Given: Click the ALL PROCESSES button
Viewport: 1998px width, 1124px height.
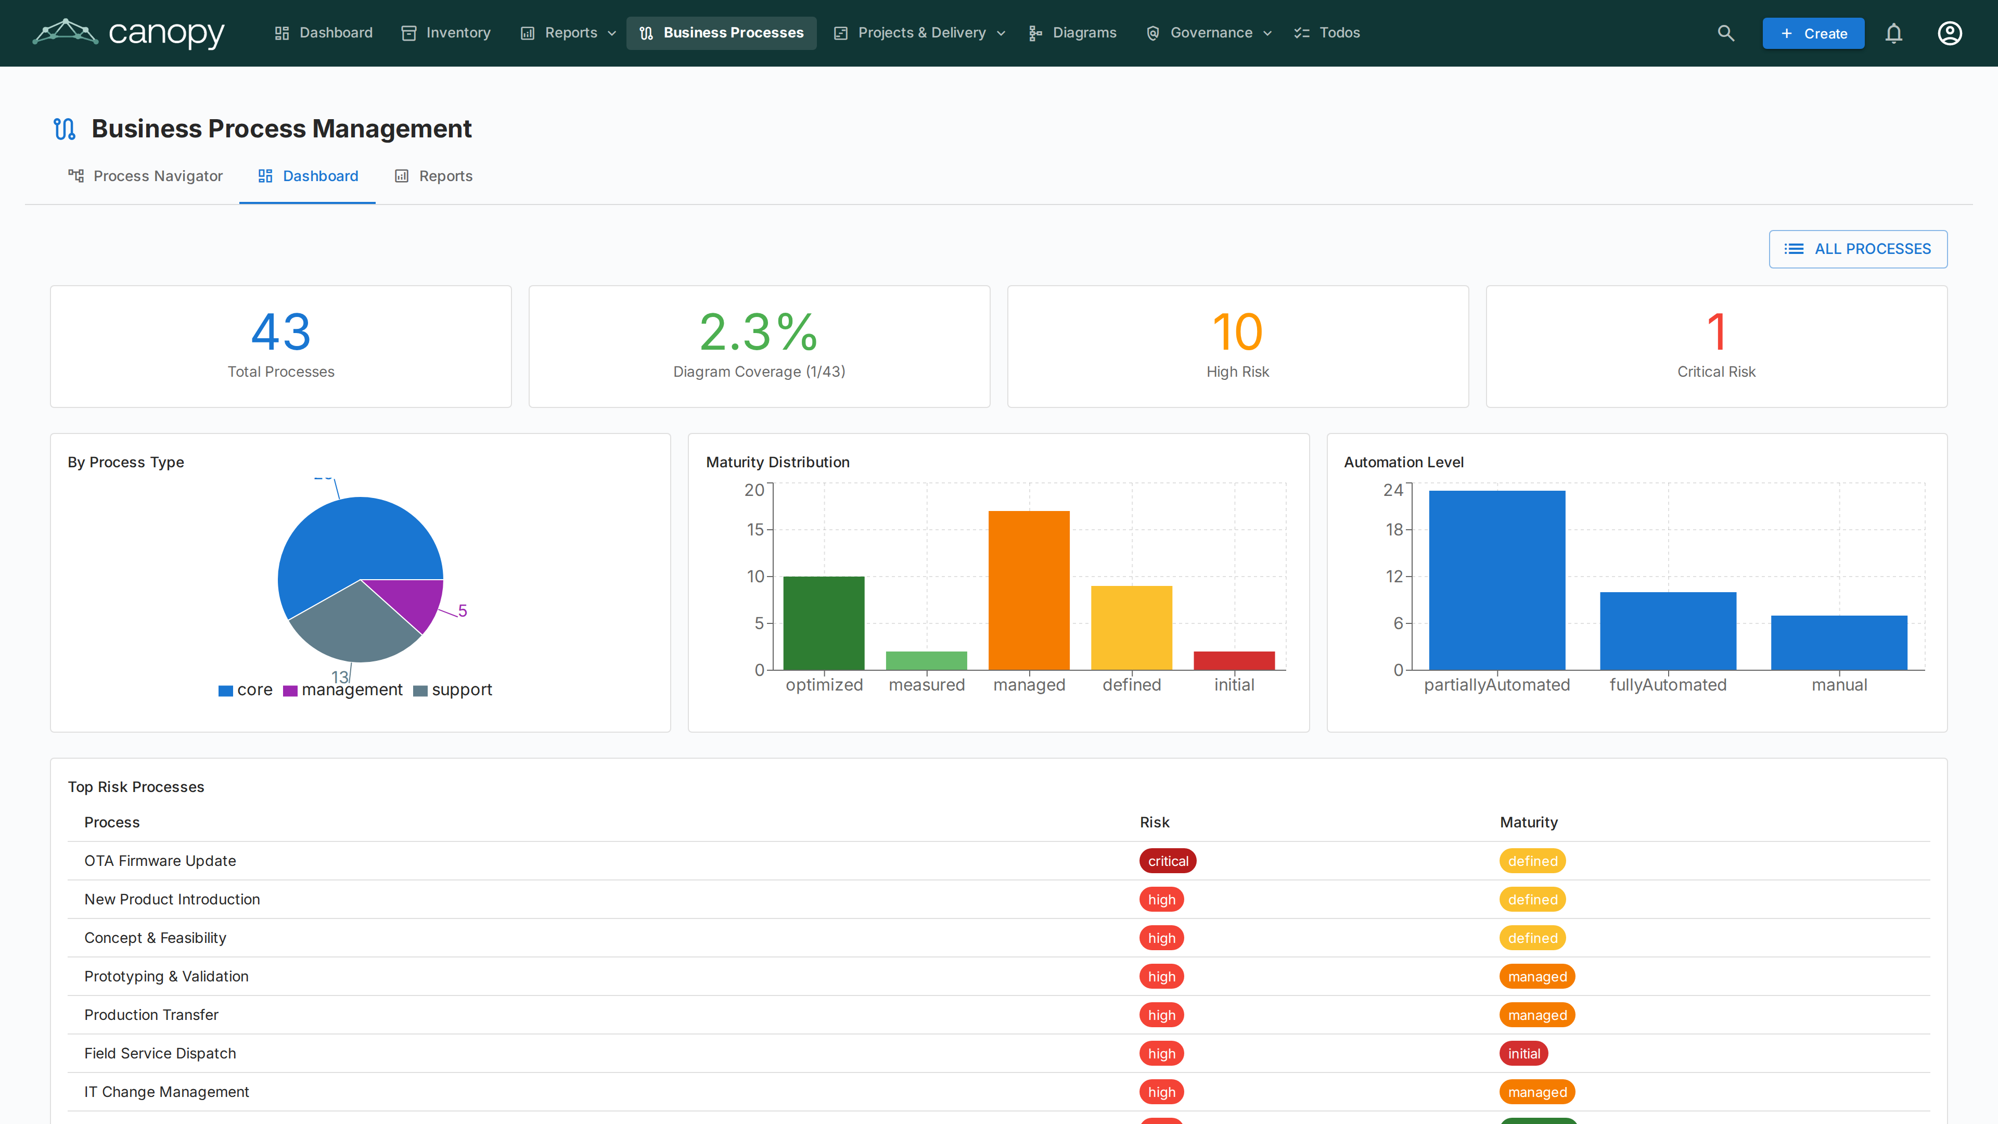Looking at the screenshot, I should click(x=1858, y=249).
